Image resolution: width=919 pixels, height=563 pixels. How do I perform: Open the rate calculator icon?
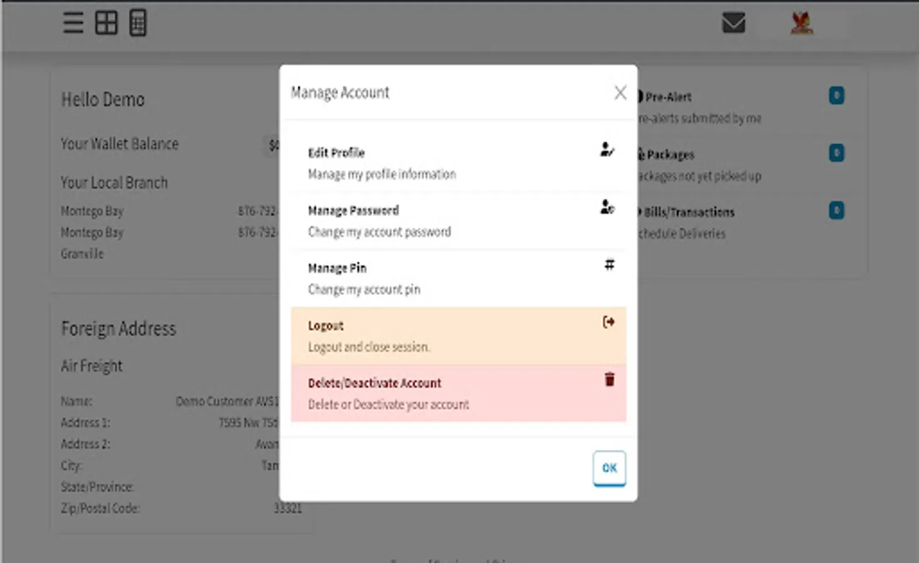coord(137,23)
